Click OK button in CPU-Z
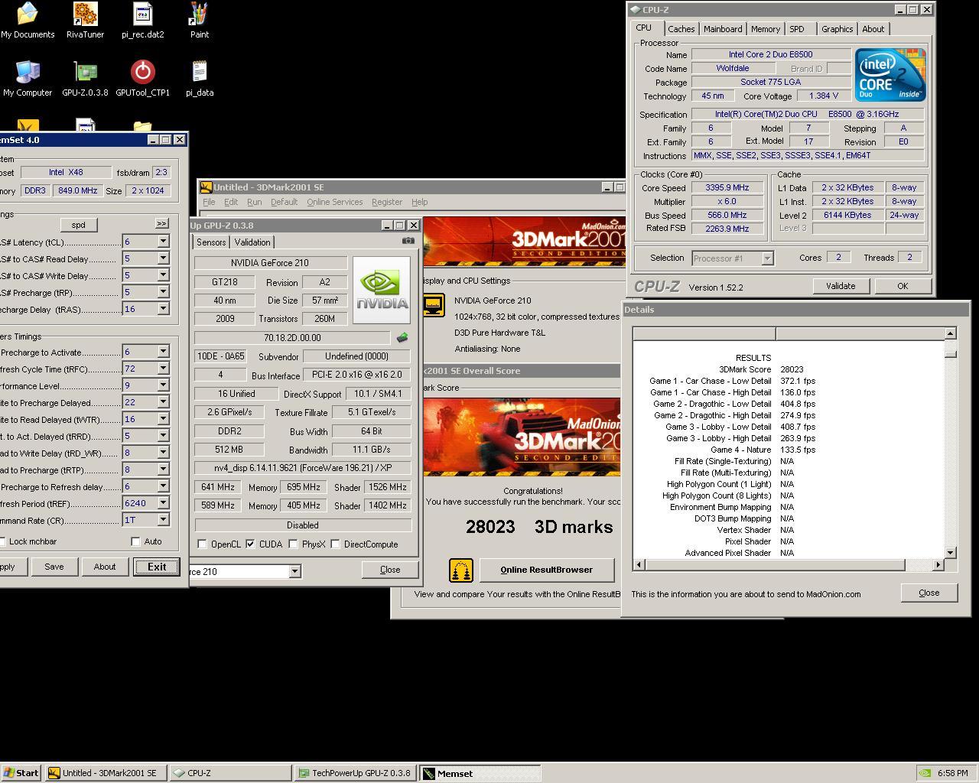 click(903, 286)
